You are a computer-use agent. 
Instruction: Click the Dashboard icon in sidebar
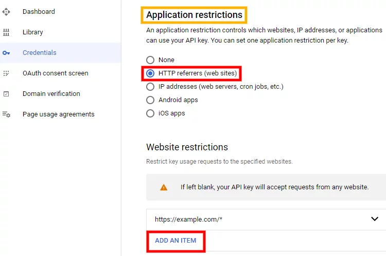click(x=6, y=11)
